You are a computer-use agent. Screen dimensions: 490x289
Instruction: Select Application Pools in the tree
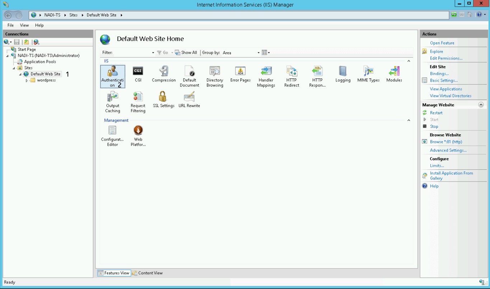tap(40, 62)
